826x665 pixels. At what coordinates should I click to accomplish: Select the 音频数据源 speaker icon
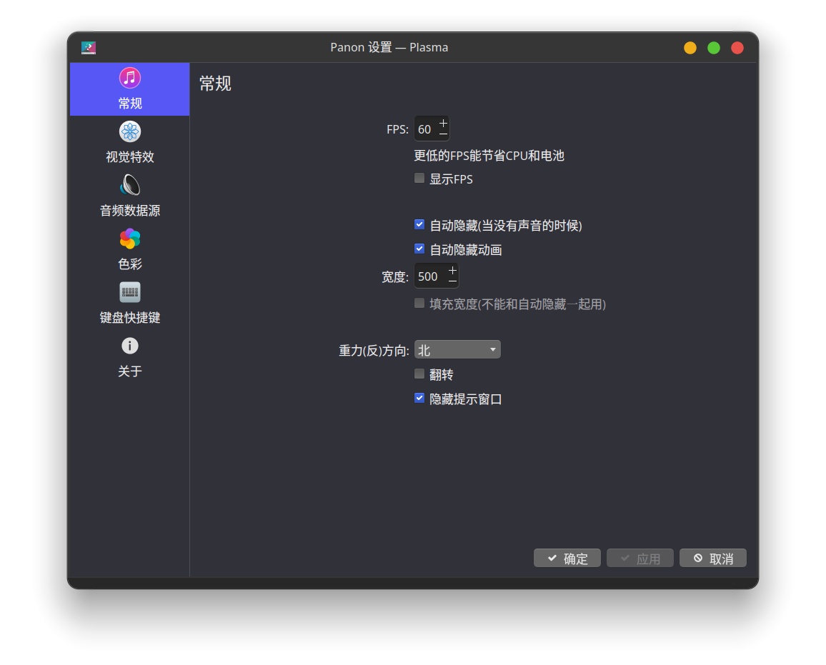point(129,185)
